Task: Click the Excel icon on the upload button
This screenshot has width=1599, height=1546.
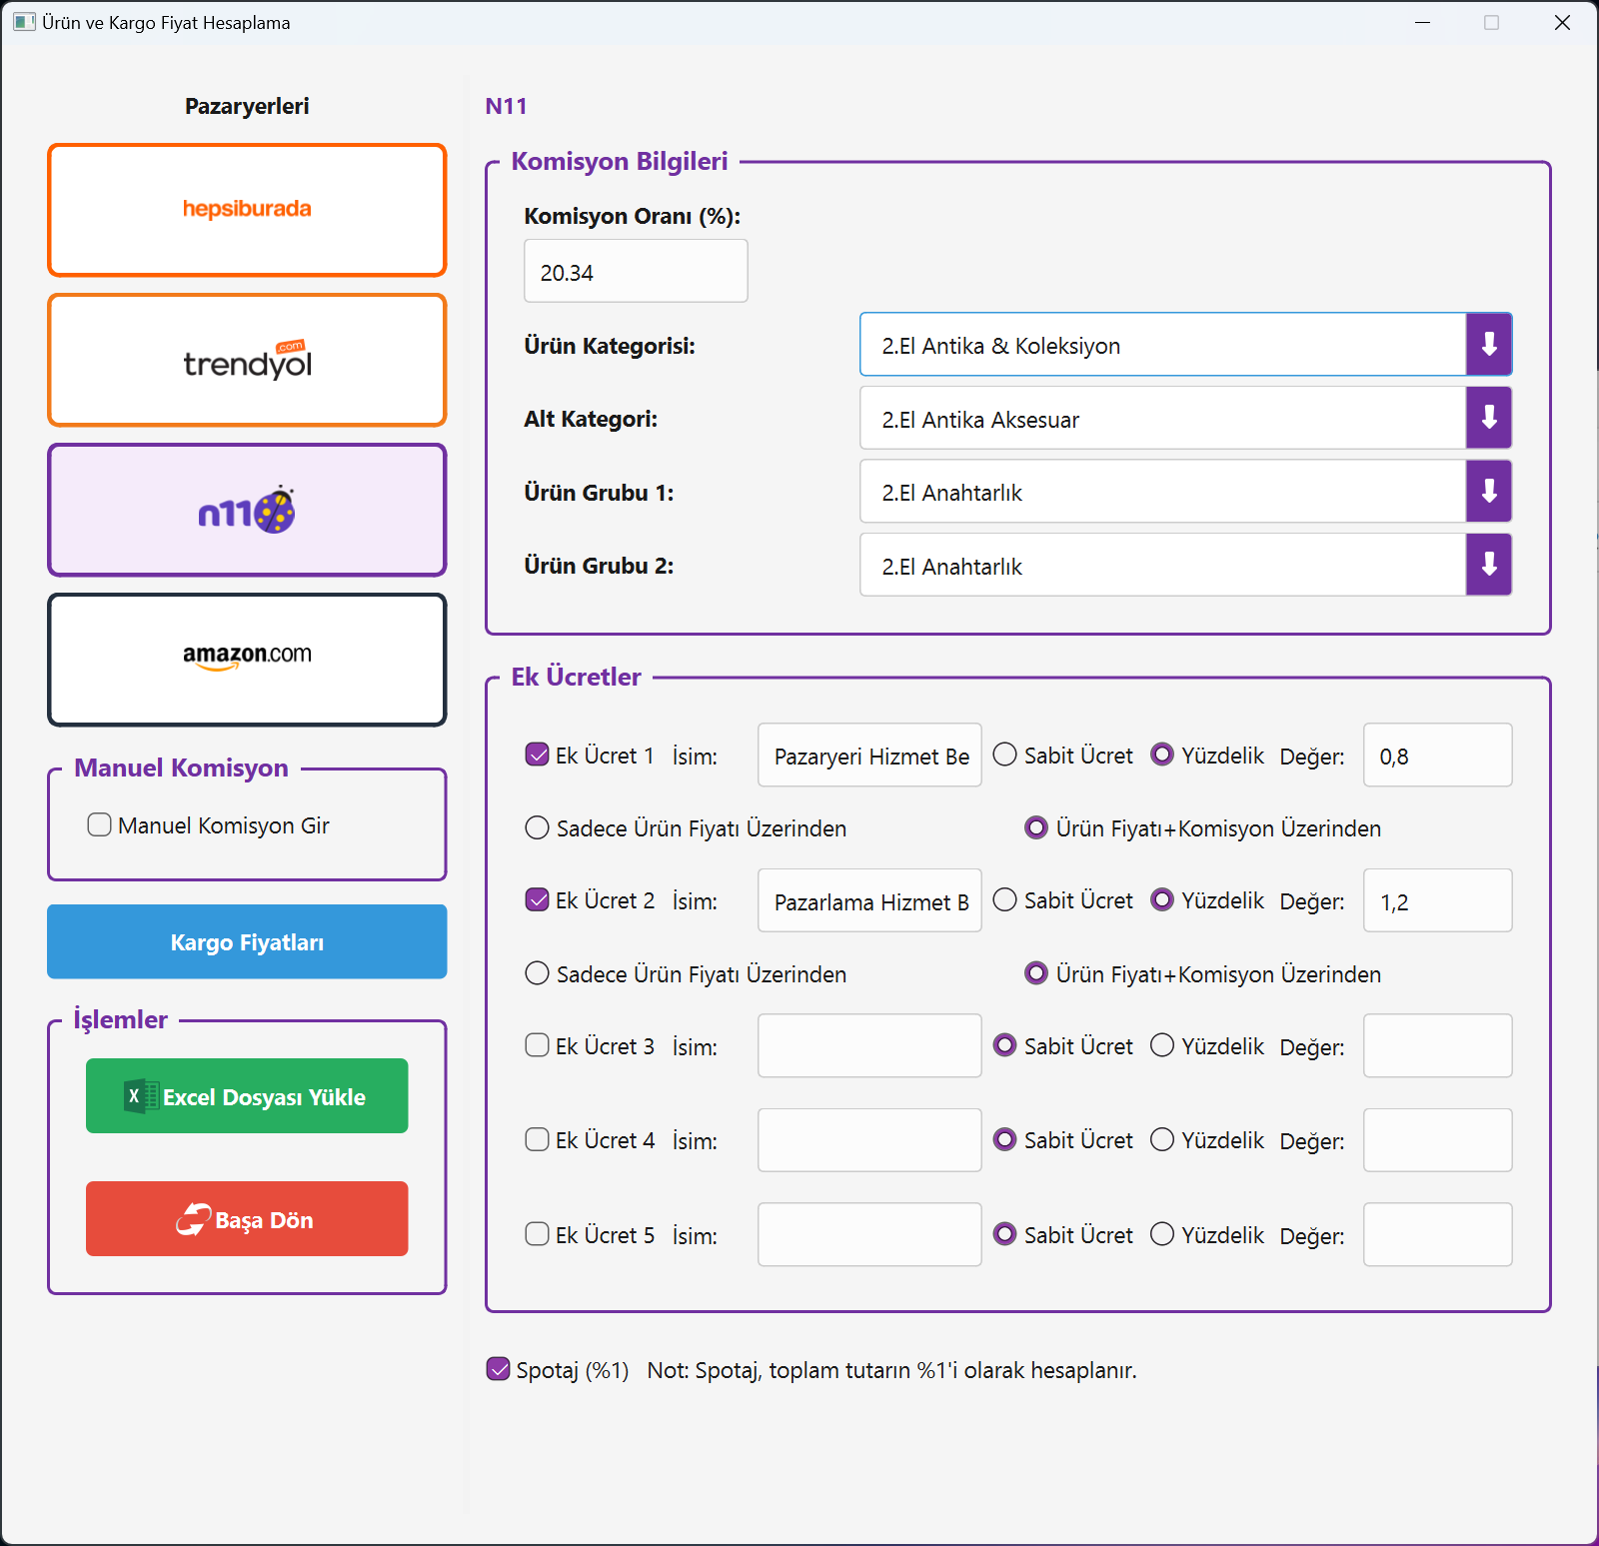Action: coord(140,1096)
